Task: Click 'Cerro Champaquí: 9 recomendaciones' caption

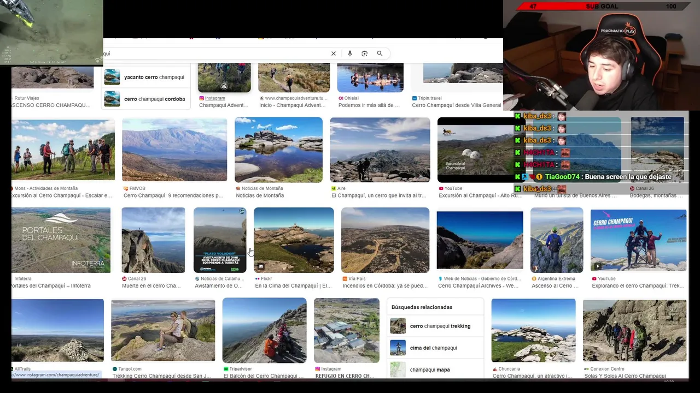Action: 173,195
